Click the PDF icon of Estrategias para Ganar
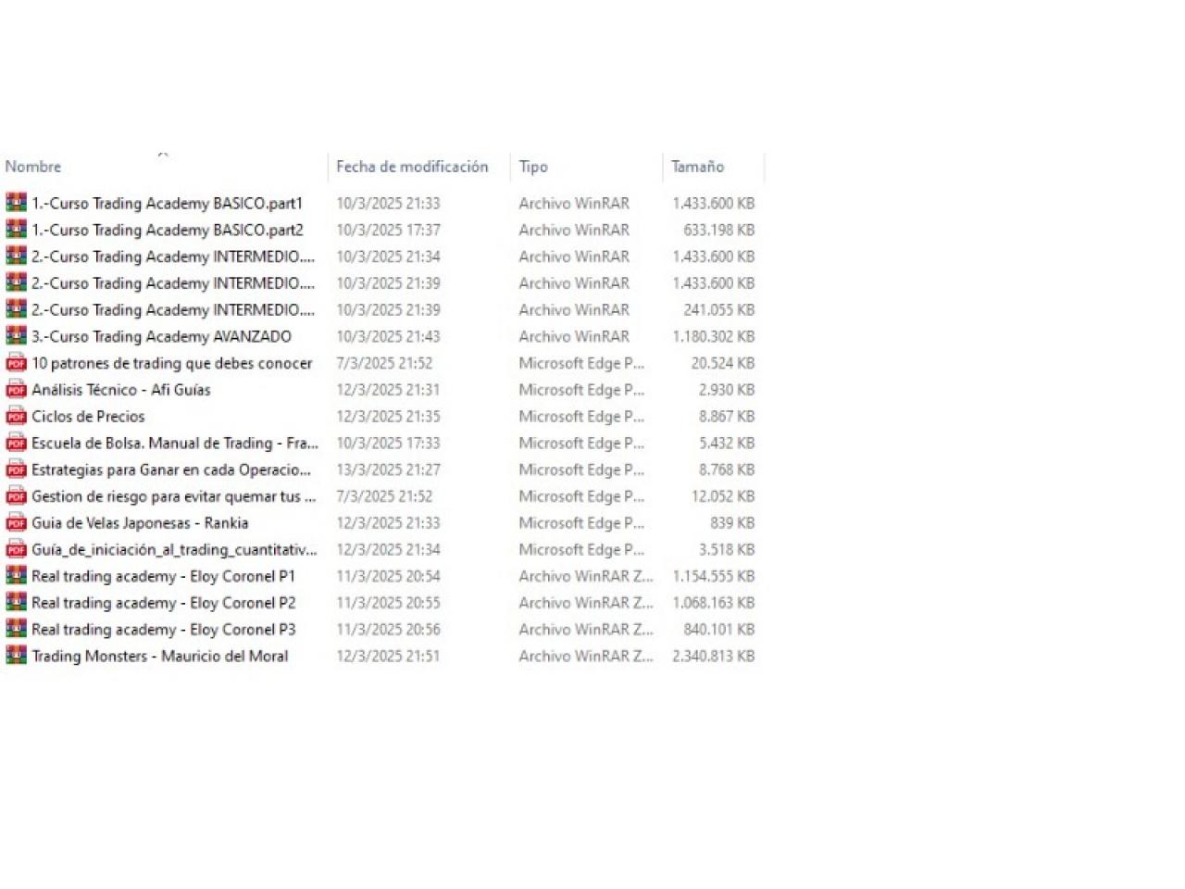This screenshot has height=889, width=1185. pyautogui.click(x=17, y=470)
